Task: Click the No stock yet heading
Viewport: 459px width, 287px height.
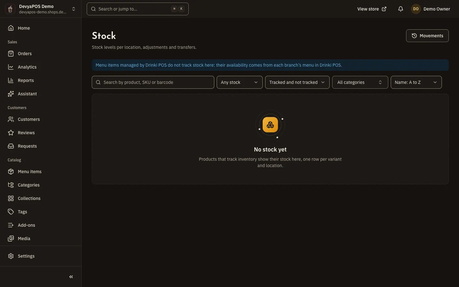Action: [270, 150]
